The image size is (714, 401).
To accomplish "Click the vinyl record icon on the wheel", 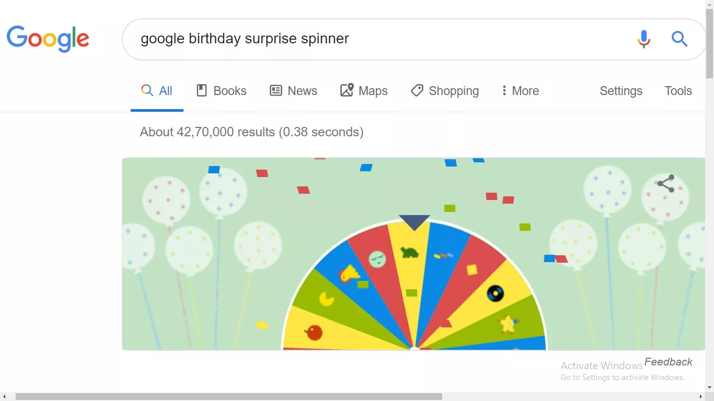I will pos(495,293).
